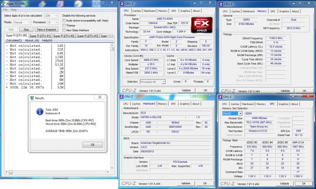Open Caches tab in CPU-Z CPU window
Viewport: 316px width, 189px height.
(136, 11)
